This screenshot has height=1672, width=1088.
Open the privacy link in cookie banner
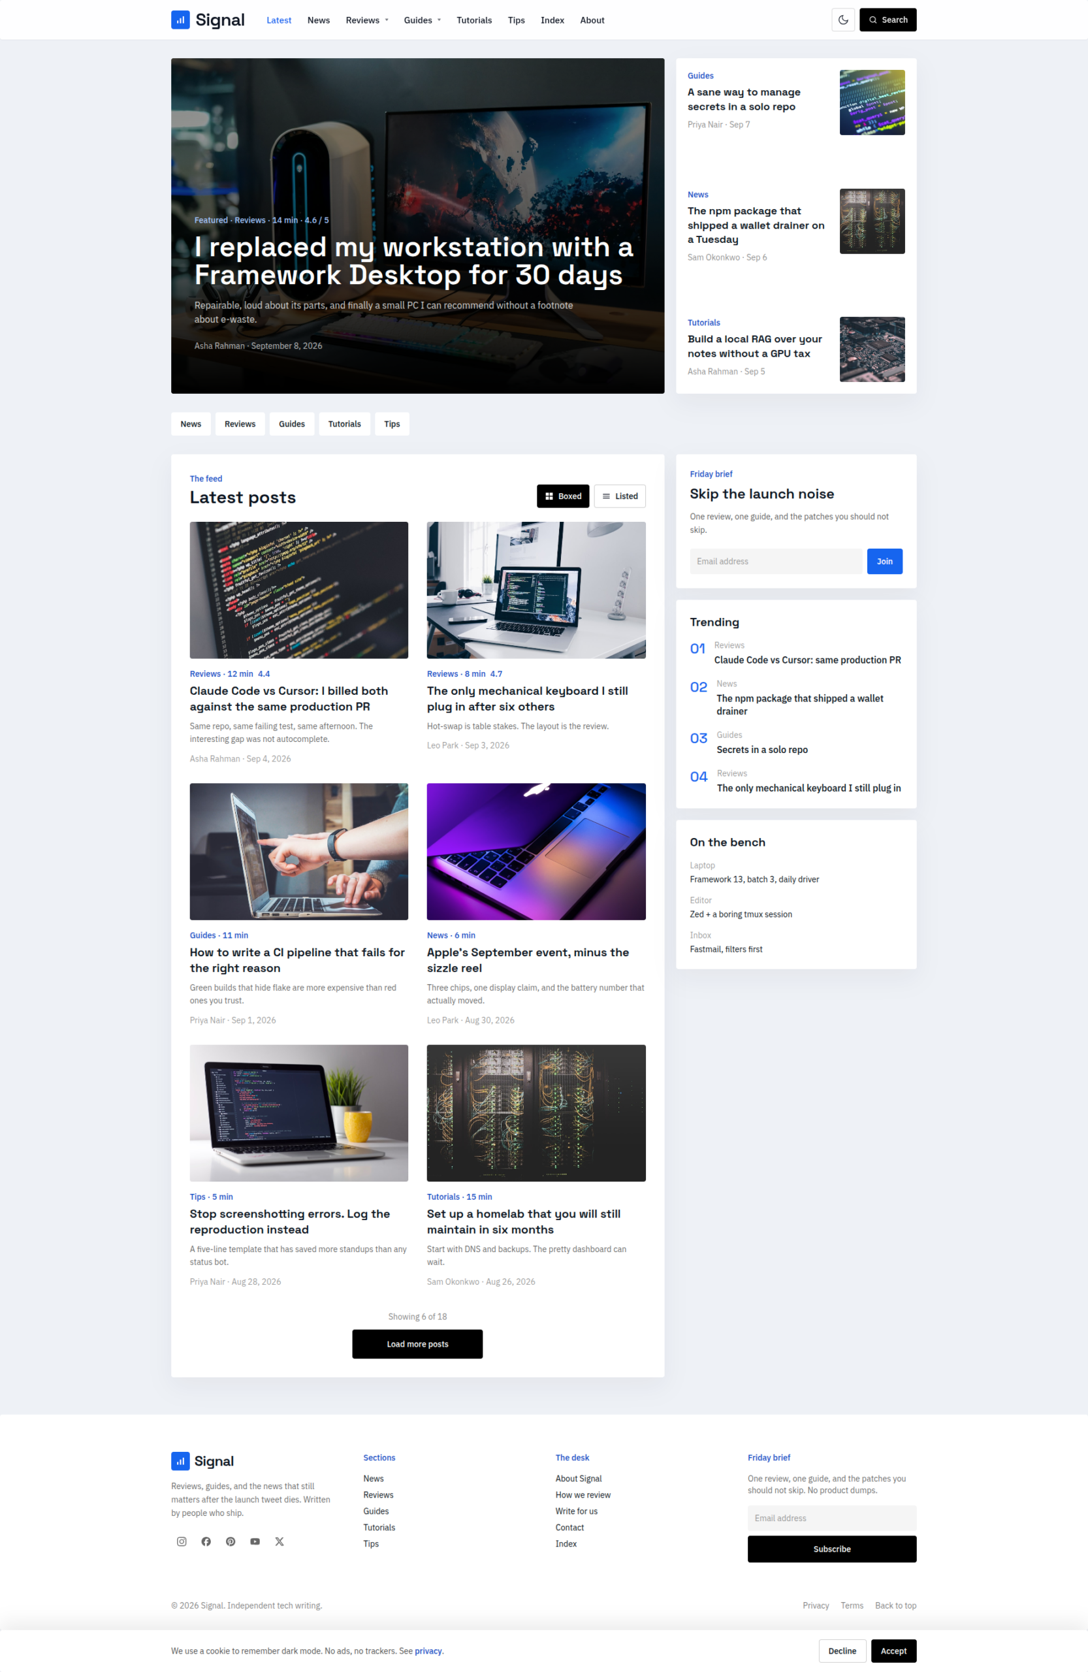click(428, 1651)
